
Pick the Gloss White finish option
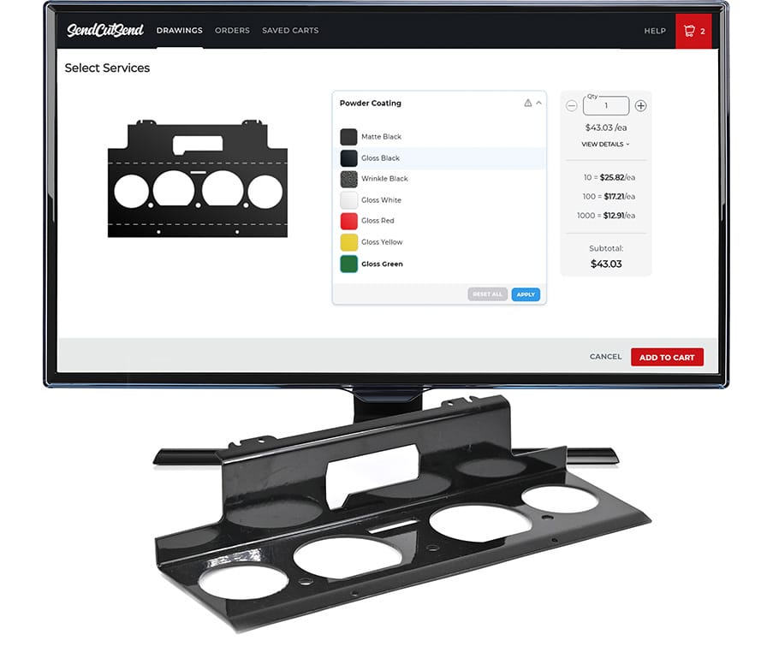click(x=381, y=200)
